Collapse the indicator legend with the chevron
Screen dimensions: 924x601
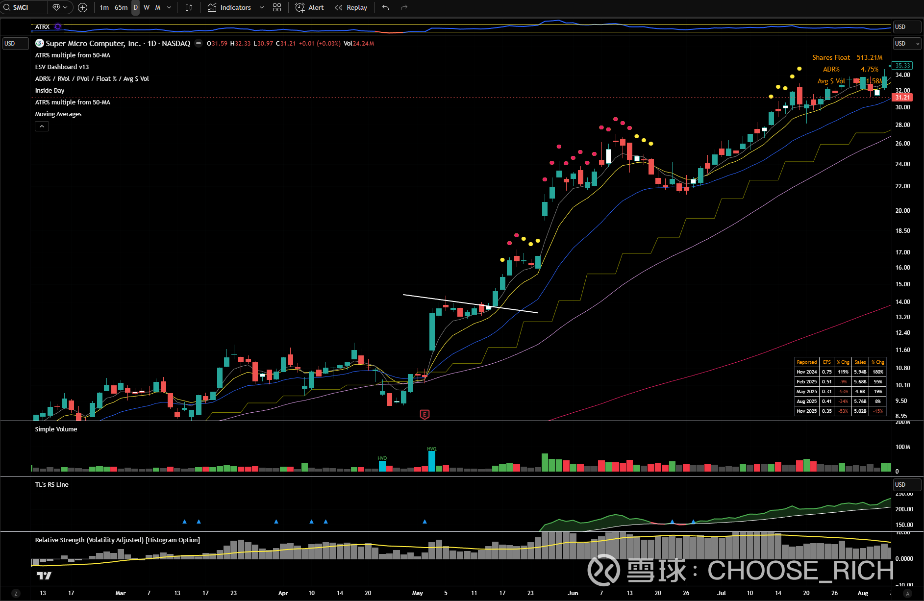(x=42, y=126)
